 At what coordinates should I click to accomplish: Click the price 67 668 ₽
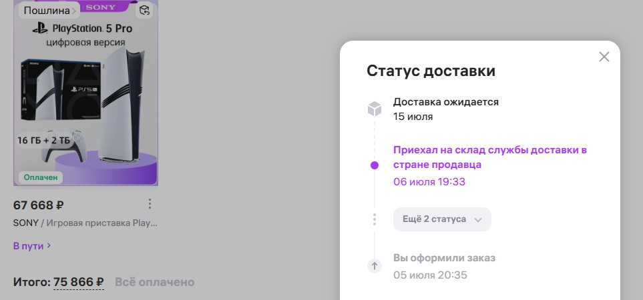click(x=39, y=205)
